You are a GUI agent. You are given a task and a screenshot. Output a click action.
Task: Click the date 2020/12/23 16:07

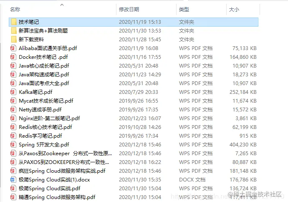140,118
